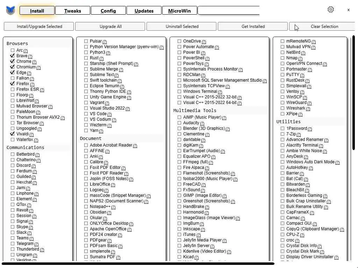The width and height of the screenshot is (358, 268).
Task: Click the Uninstall Selected button
Action: tap(181, 27)
